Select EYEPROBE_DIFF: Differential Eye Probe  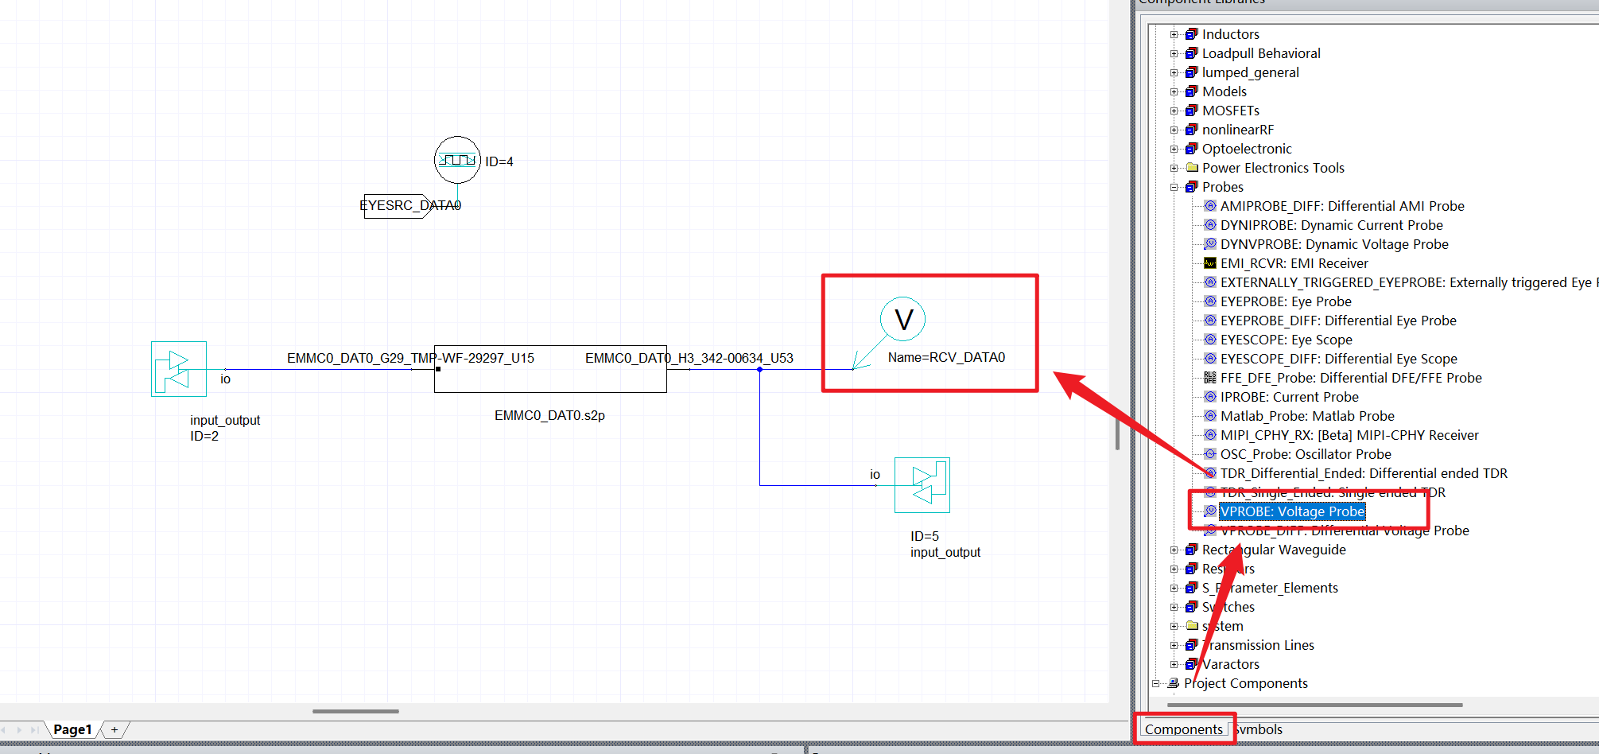point(1338,321)
